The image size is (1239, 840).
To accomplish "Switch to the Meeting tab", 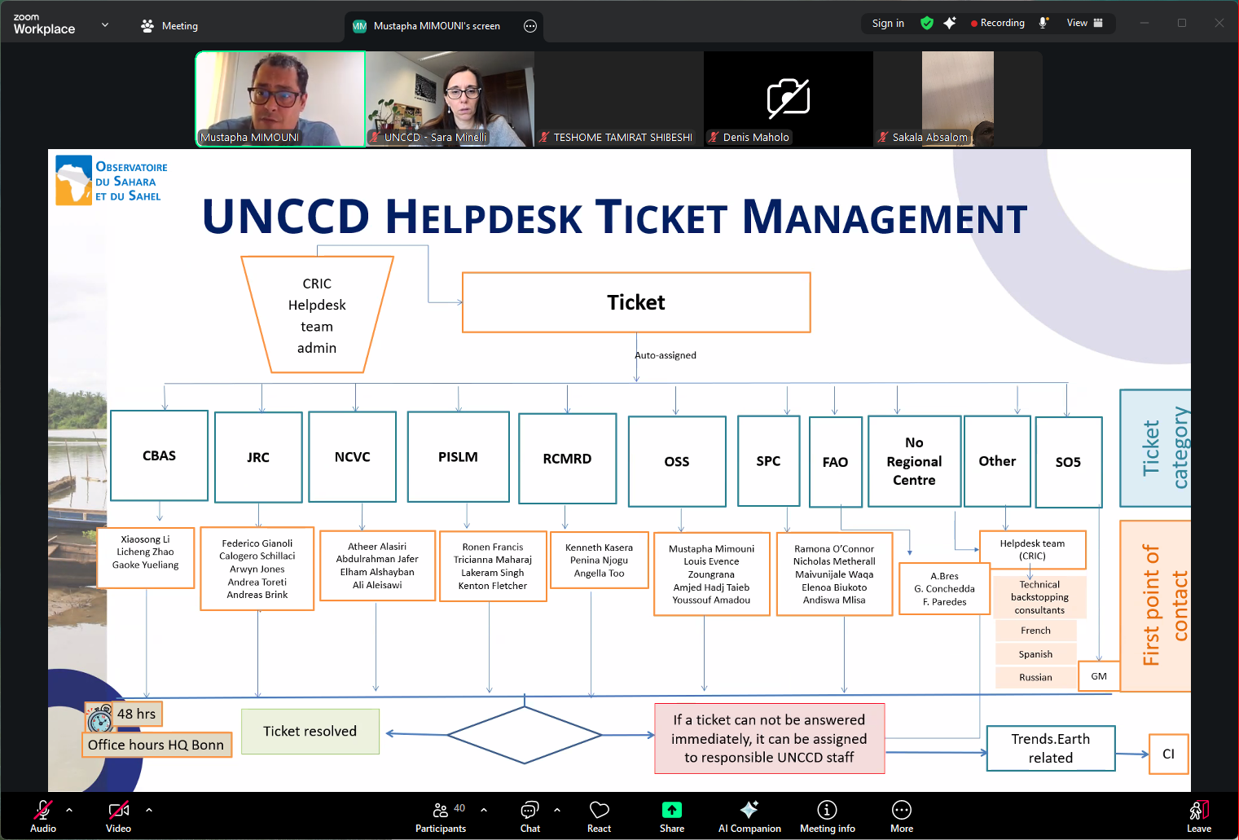I will tap(169, 25).
